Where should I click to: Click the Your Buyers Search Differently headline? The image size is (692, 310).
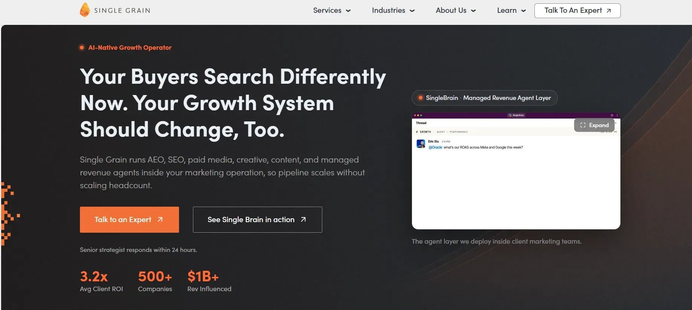pos(233,103)
